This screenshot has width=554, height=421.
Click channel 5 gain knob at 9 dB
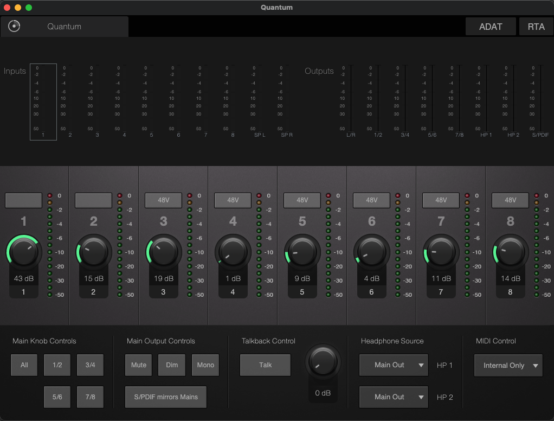pos(302,252)
